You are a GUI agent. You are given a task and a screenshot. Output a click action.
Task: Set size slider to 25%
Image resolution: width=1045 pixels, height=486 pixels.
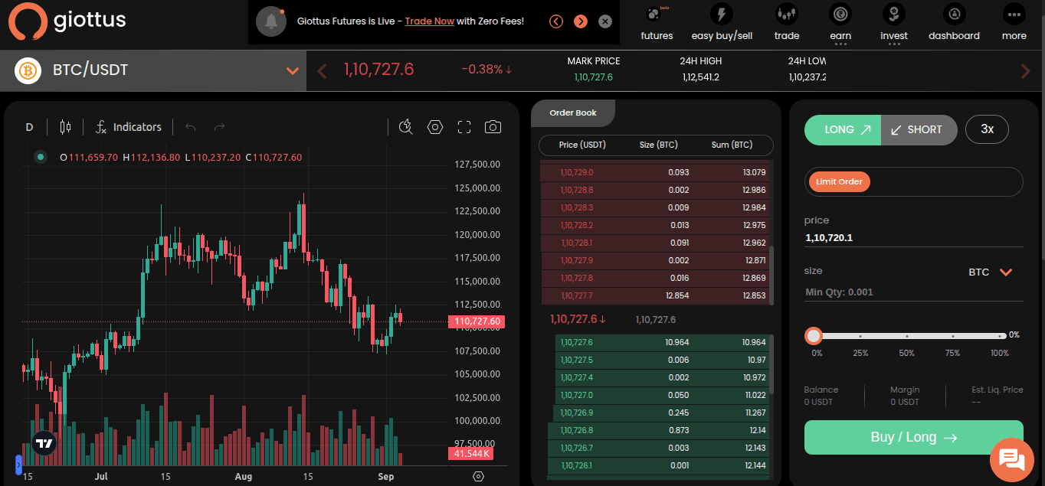[860, 336]
